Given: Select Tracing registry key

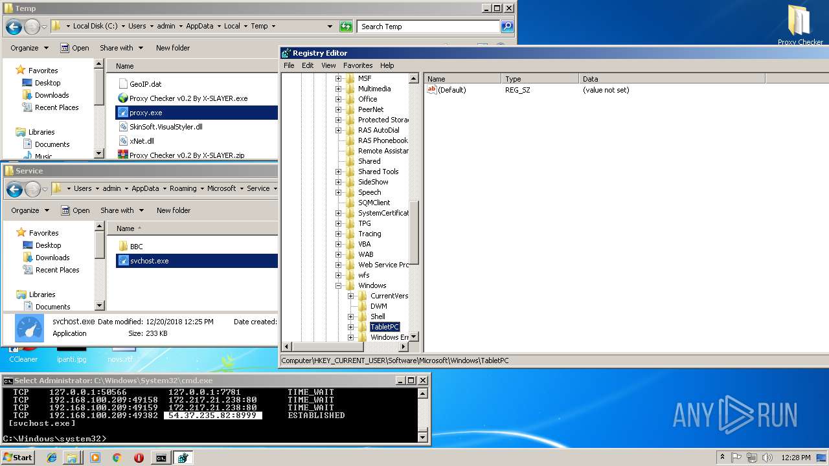Looking at the screenshot, I should click(x=369, y=234).
